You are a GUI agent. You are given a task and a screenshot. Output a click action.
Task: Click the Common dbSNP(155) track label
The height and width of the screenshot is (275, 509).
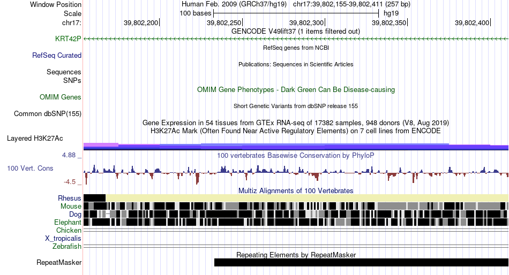47,113
